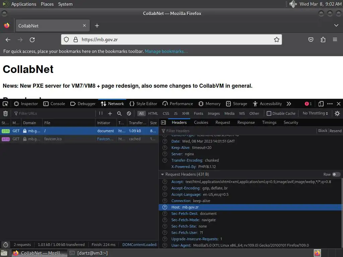Screen dimensions: 343x257
Task: Open the tracking protection shield icon
Action: pyautogui.click(x=66, y=39)
